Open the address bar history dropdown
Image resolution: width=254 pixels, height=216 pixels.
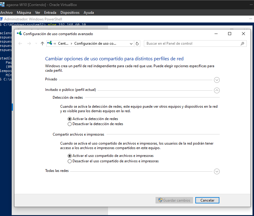pyautogui.click(x=131, y=43)
